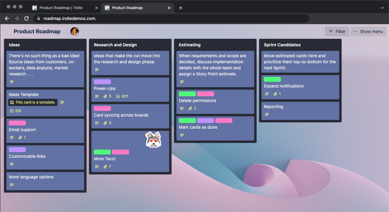Click the description icon on More language options
Image resolution: width=389 pixels, height=212 pixels.
(x=12, y=185)
